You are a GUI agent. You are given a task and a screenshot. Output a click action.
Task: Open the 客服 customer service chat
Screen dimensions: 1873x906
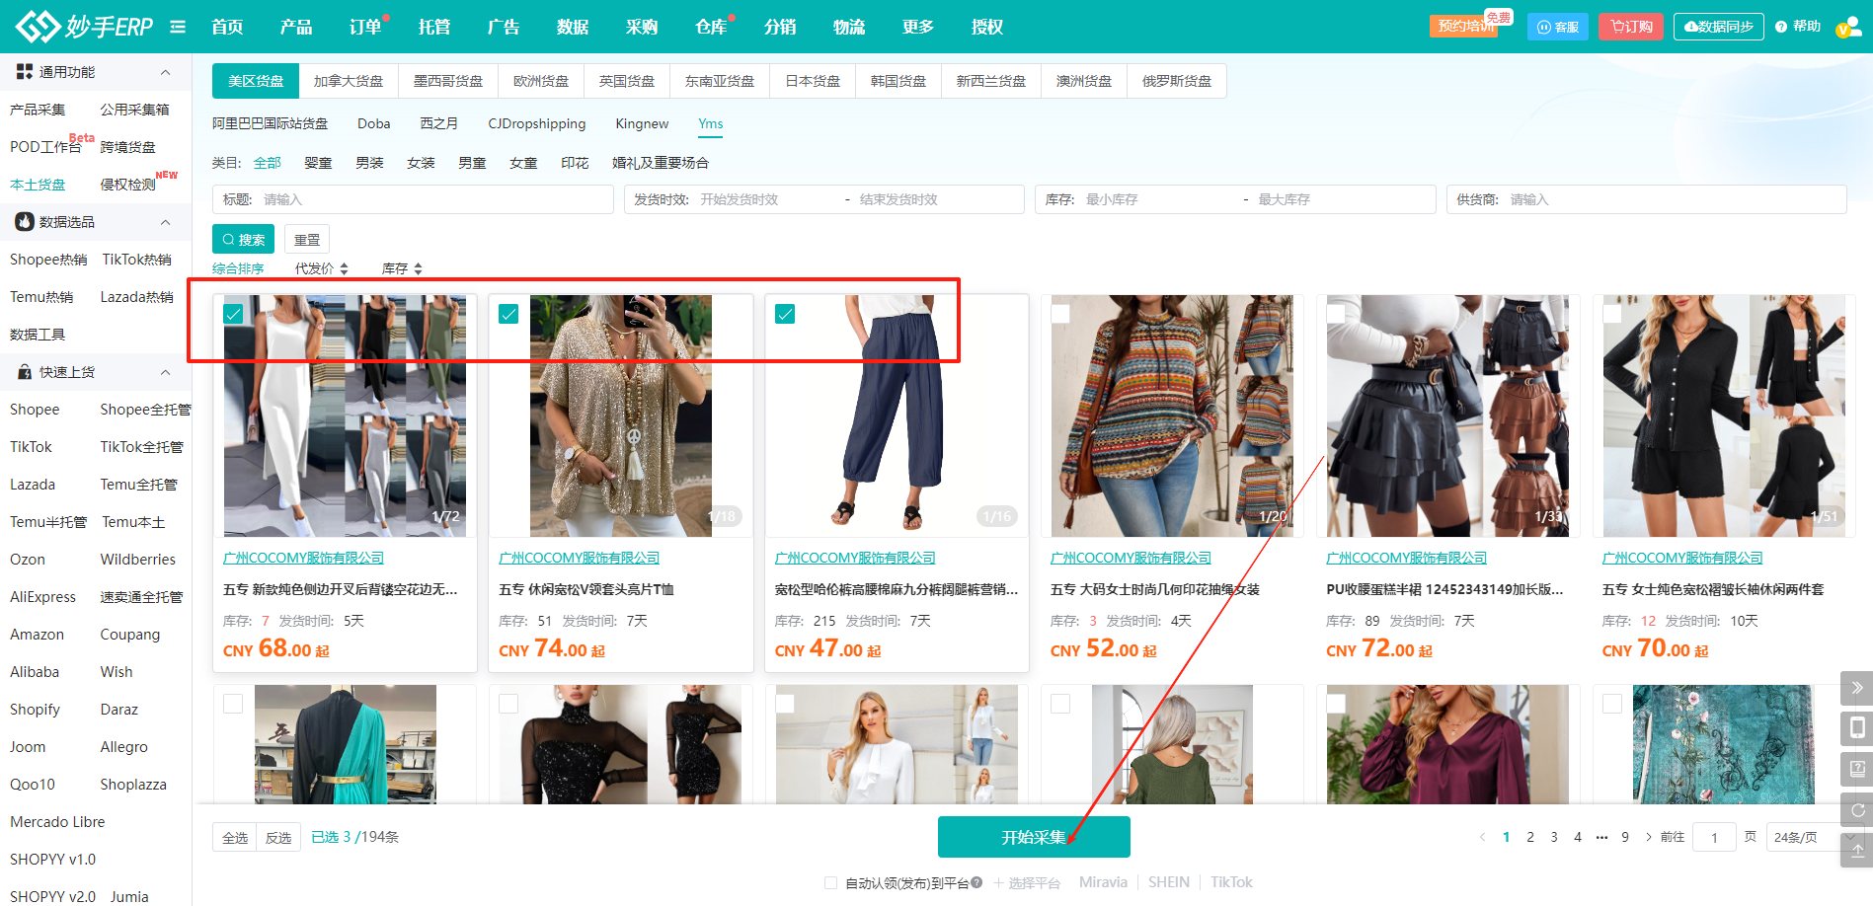(x=1557, y=27)
